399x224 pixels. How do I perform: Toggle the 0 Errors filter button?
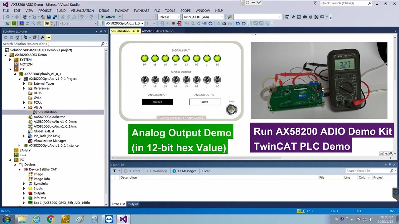click(132, 171)
